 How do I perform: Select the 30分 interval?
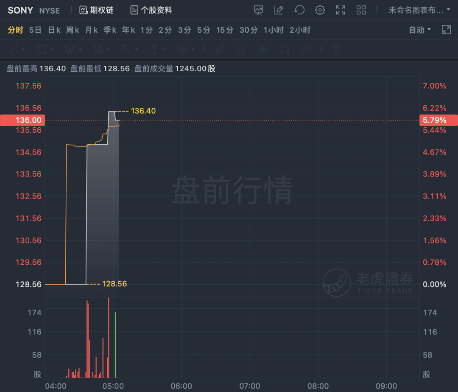point(249,30)
